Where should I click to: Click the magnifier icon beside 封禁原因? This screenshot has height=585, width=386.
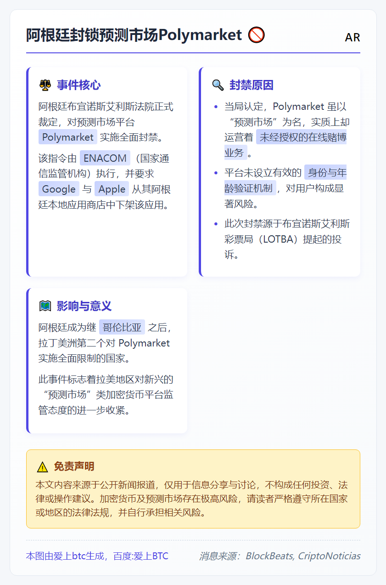pos(218,85)
